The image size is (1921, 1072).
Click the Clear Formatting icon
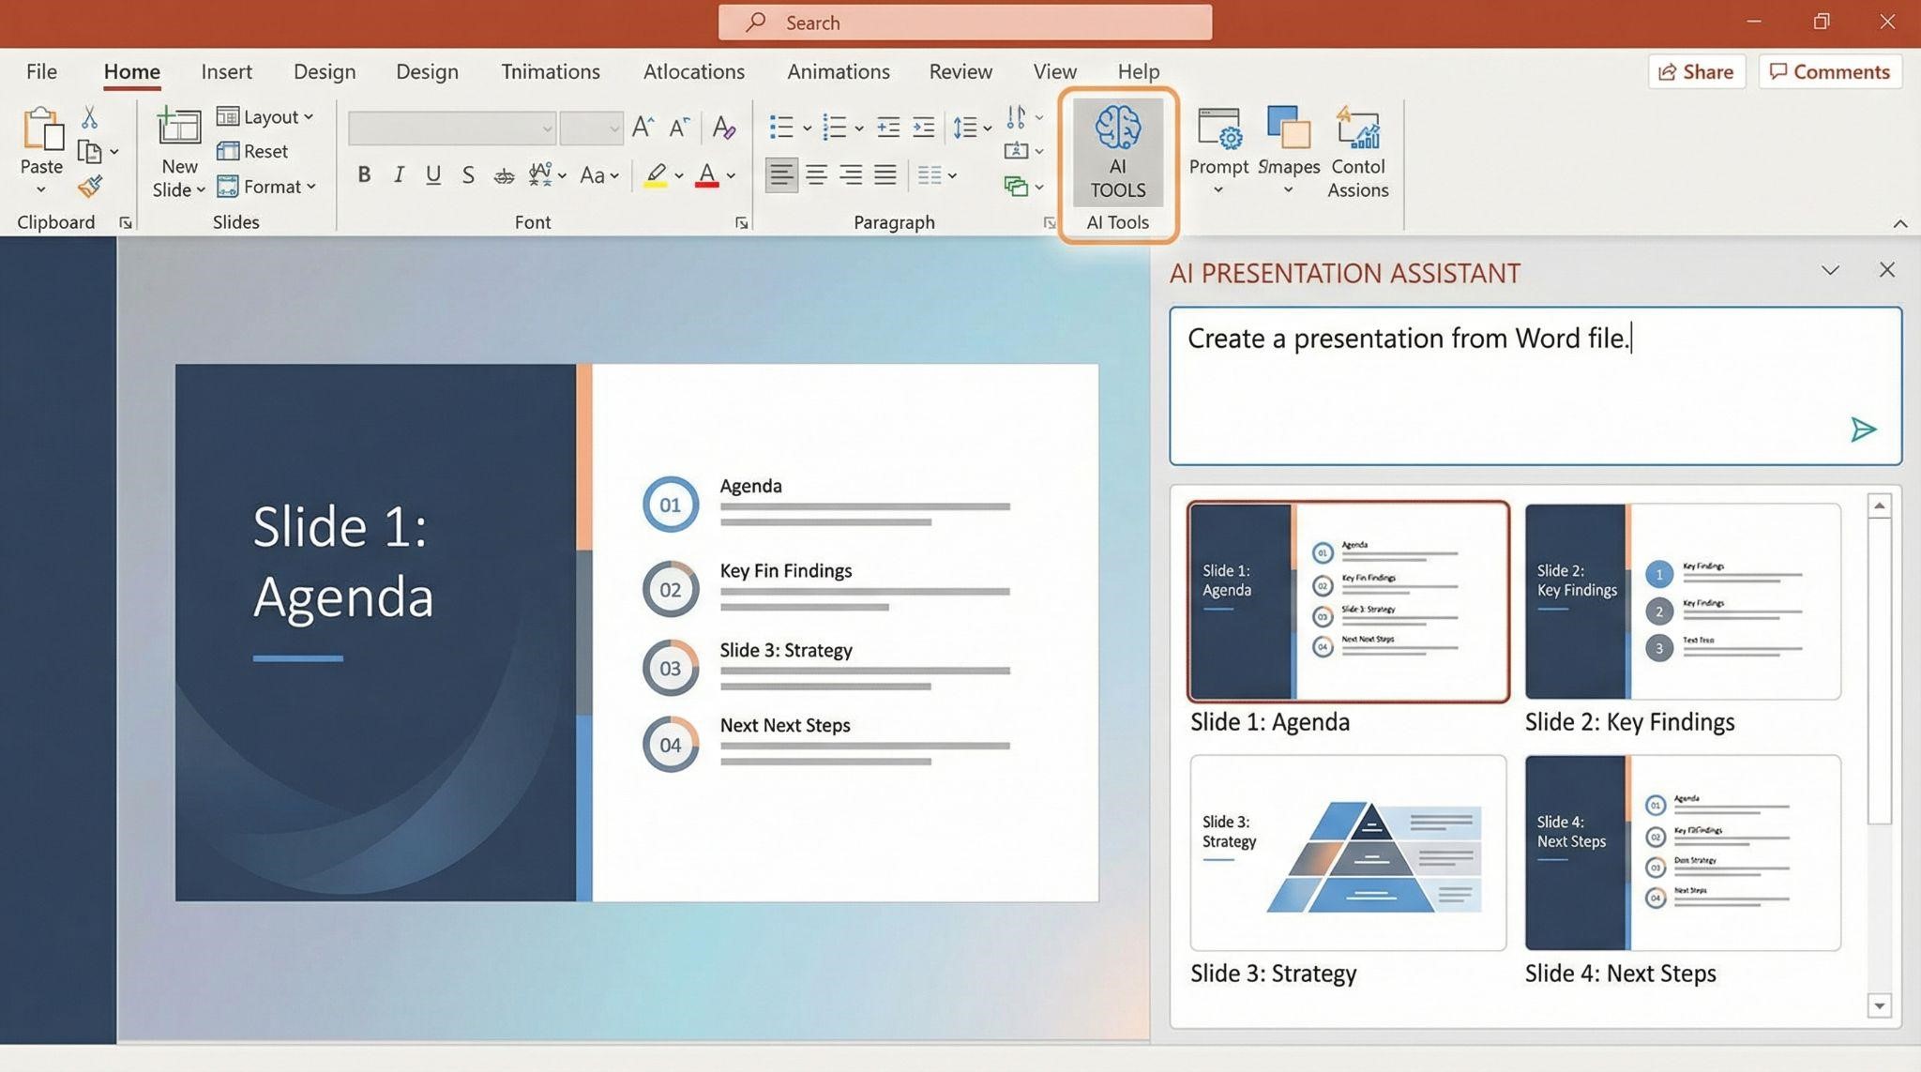click(723, 128)
